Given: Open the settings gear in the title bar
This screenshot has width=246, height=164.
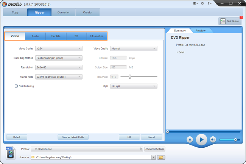Looking at the screenshot, I should point(202,3).
